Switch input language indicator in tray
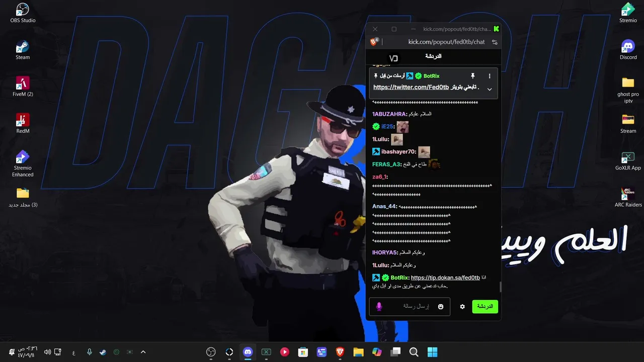Screen dimensions: 644x362 [73, 352]
